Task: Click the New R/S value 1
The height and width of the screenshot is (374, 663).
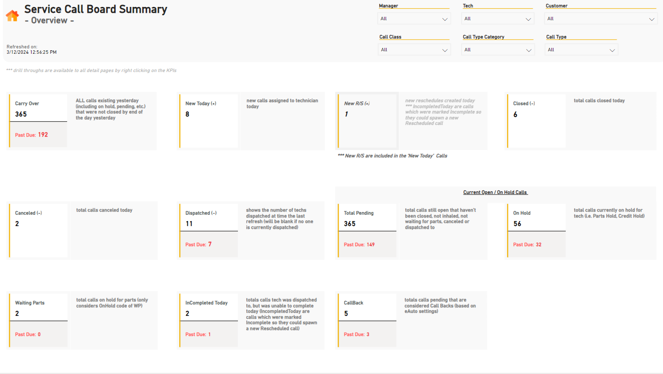Action: 346,114
